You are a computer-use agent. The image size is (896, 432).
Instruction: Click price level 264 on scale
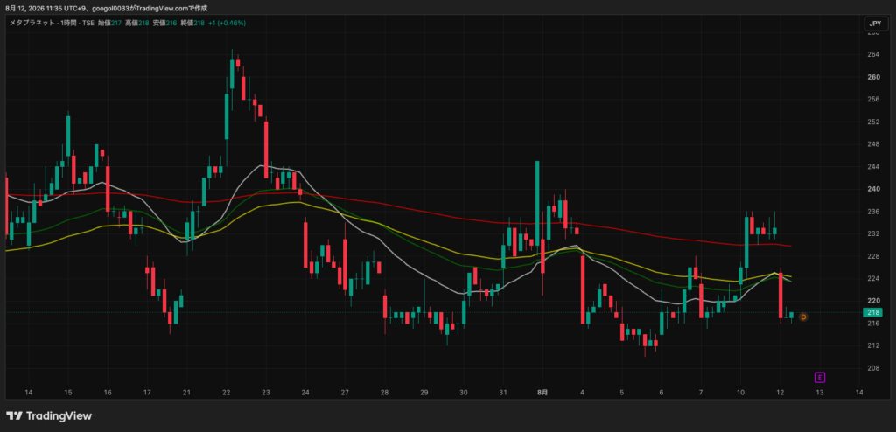click(873, 55)
